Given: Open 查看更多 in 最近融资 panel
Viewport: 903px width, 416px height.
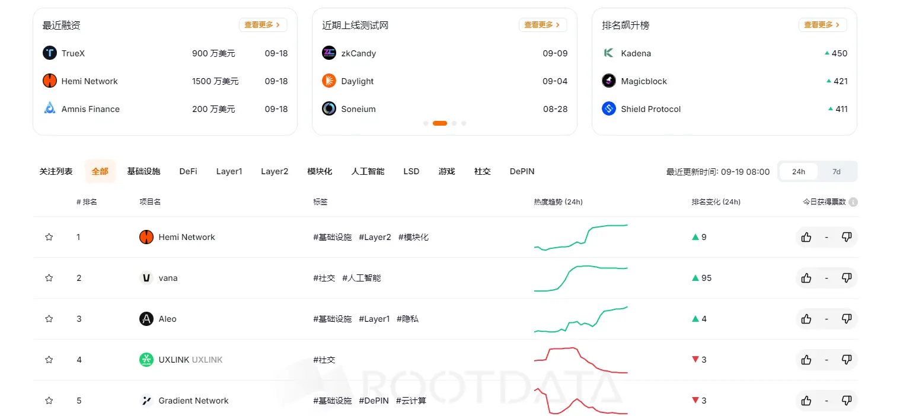Looking at the screenshot, I should (x=263, y=25).
